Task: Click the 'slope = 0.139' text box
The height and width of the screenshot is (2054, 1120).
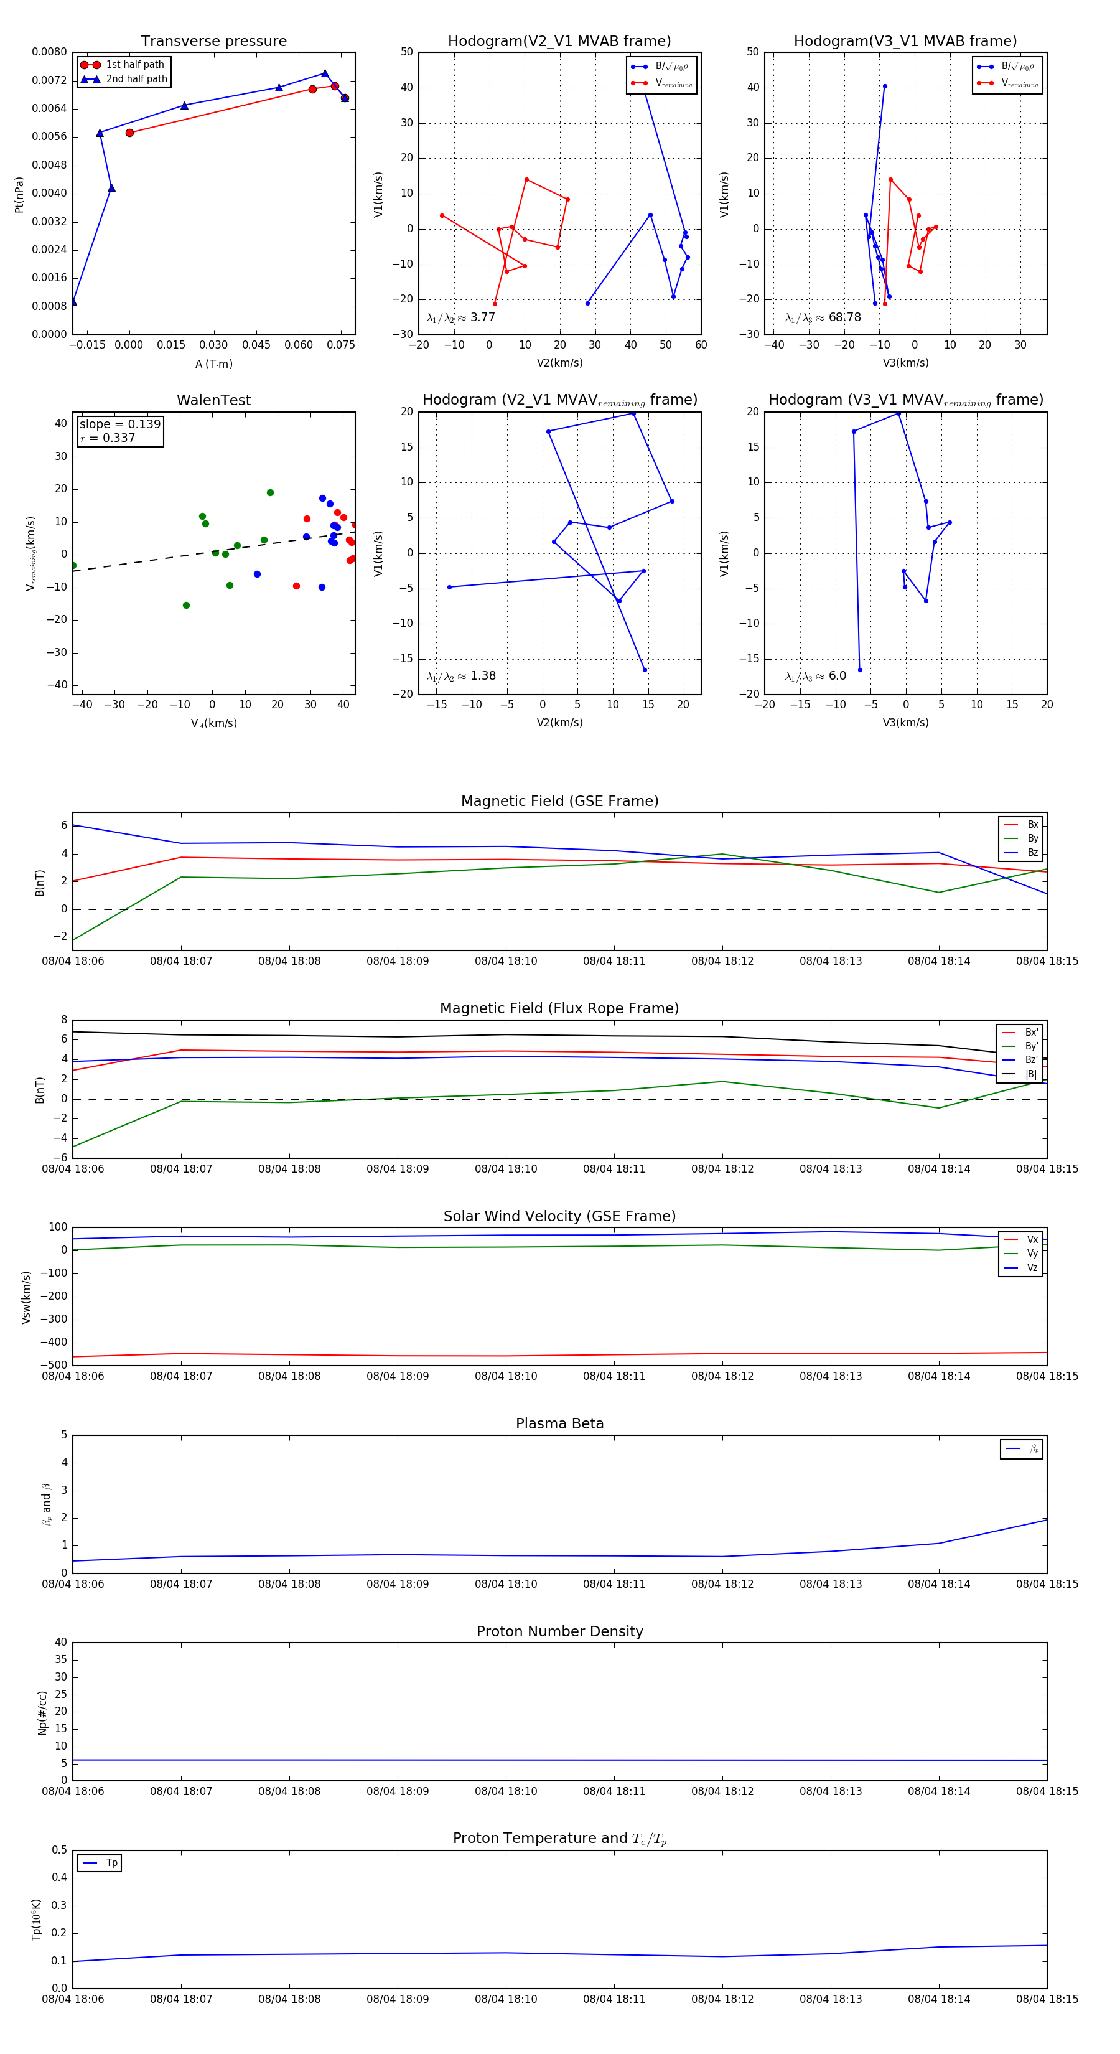Action: point(120,424)
